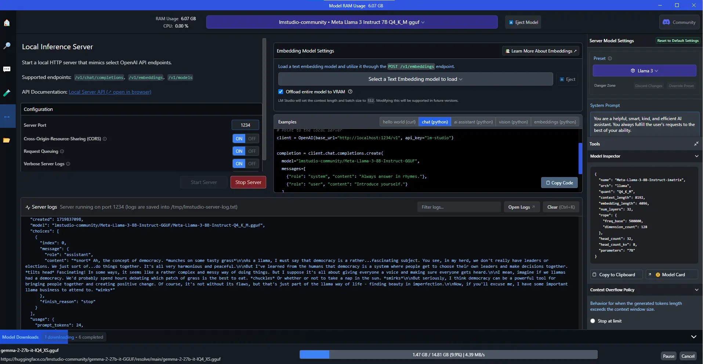
Task: Turn off Cross-Origin-Resource-Sharing (CORS)
Action: click(x=252, y=139)
